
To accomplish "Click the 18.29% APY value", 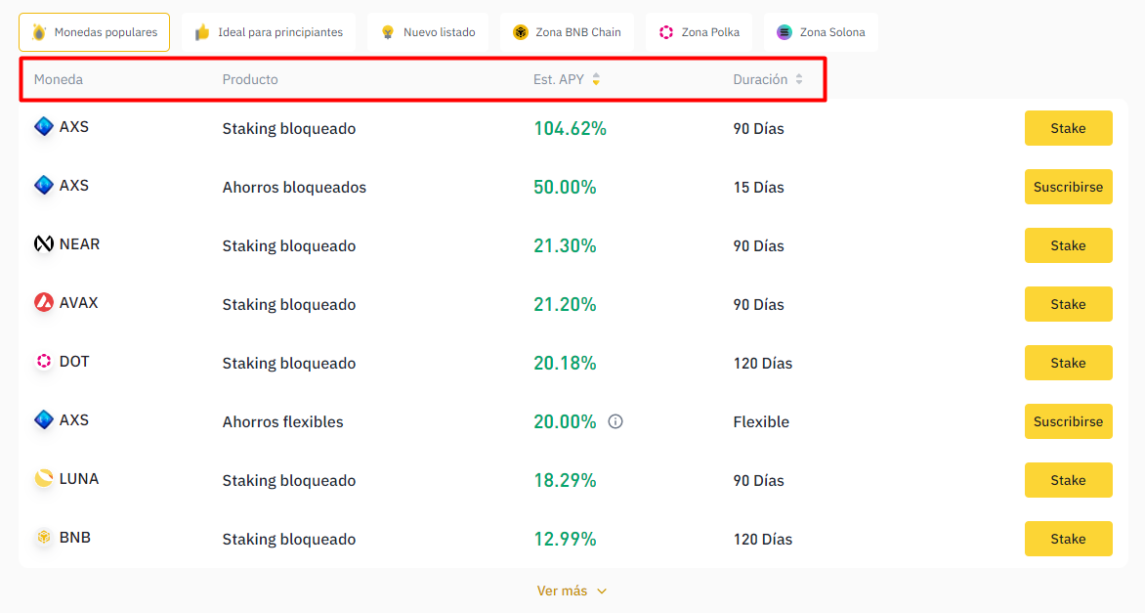I will click(x=565, y=480).
